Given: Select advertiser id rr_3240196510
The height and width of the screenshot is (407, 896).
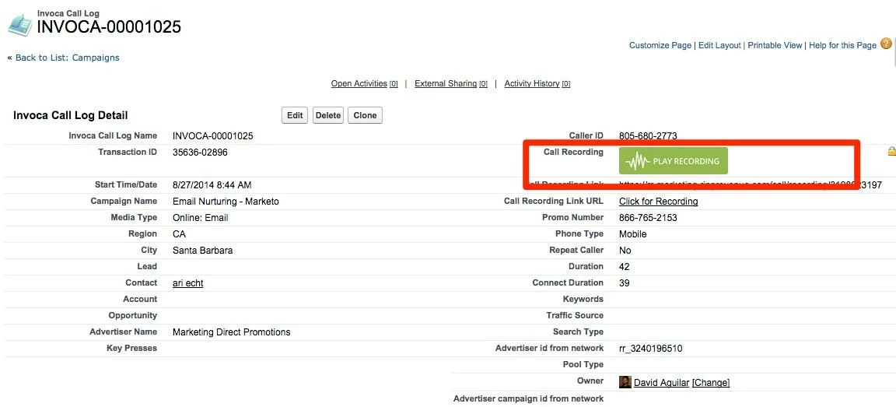Looking at the screenshot, I should click(x=651, y=349).
